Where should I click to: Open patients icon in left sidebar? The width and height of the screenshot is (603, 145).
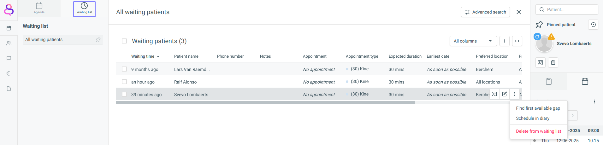coord(9,43)
